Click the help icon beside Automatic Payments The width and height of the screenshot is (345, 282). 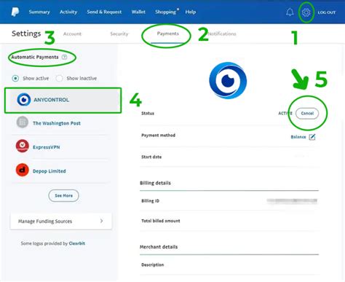point(64,57)
